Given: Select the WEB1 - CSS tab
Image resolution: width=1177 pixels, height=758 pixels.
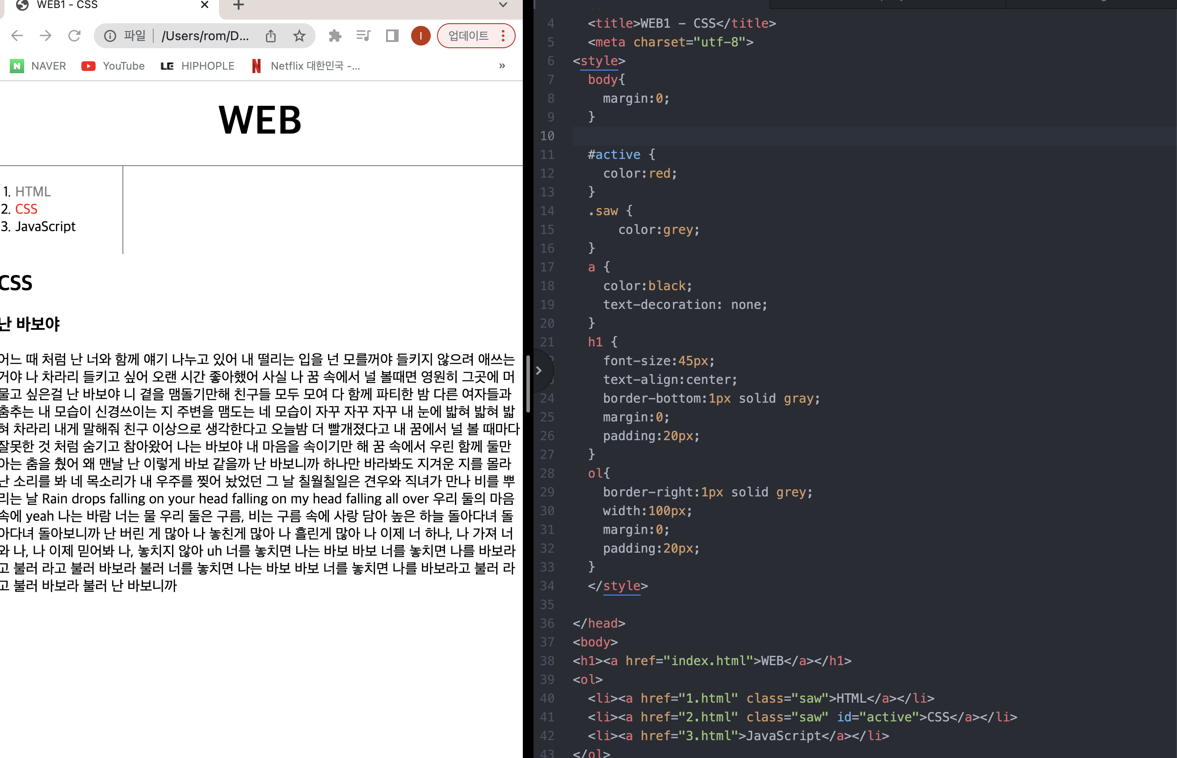Looking at the screenshot, I should (x=110, y=6).
